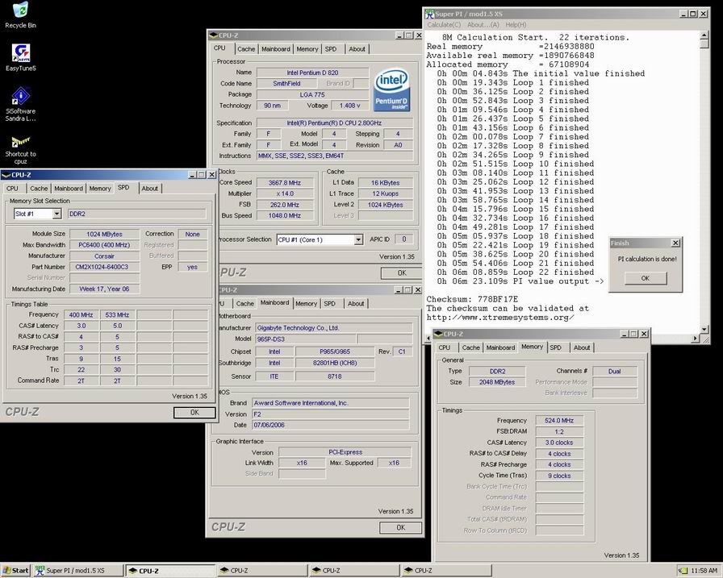Click the memory Size value 2048 MBytes
Screen dimensions: 723x578
click(x=496, y=382)
